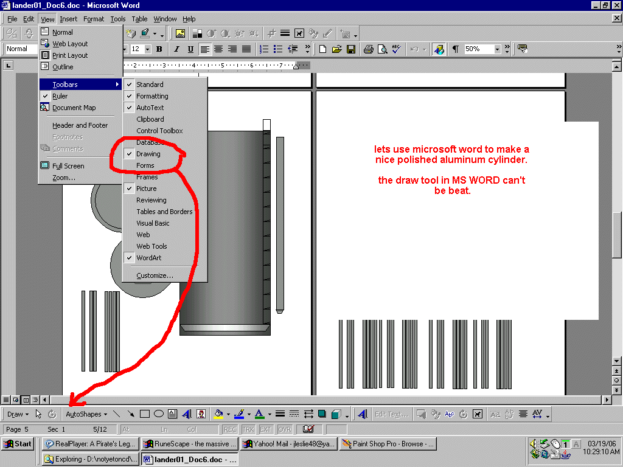Open the font size dropdown showing 12
623x467 pixels.
pos(147,49)
